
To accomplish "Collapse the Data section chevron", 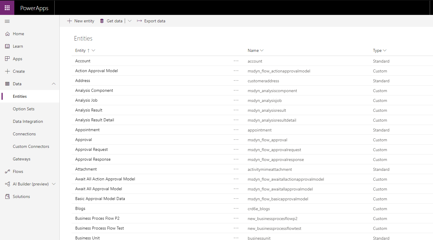I will click(x=54, y=84).
